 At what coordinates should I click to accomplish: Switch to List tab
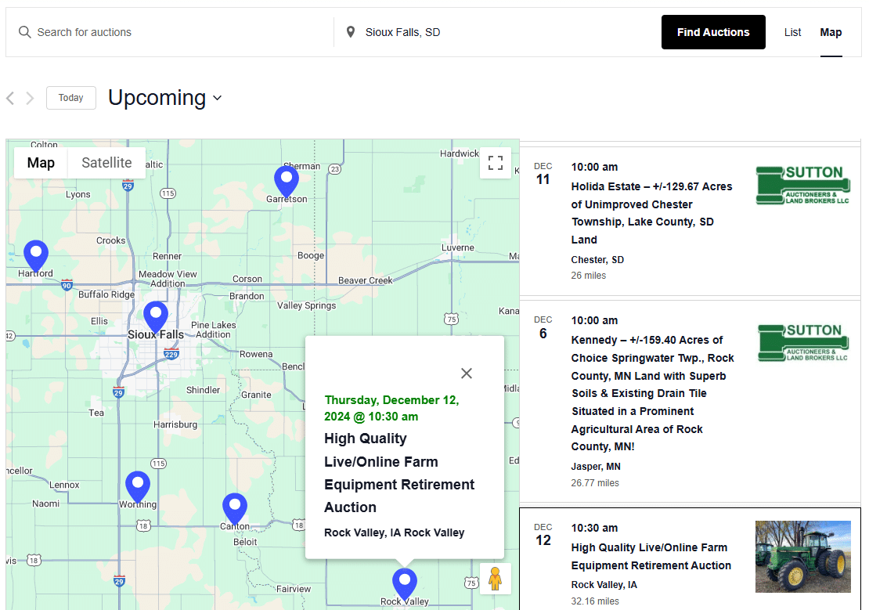[792, 32]
